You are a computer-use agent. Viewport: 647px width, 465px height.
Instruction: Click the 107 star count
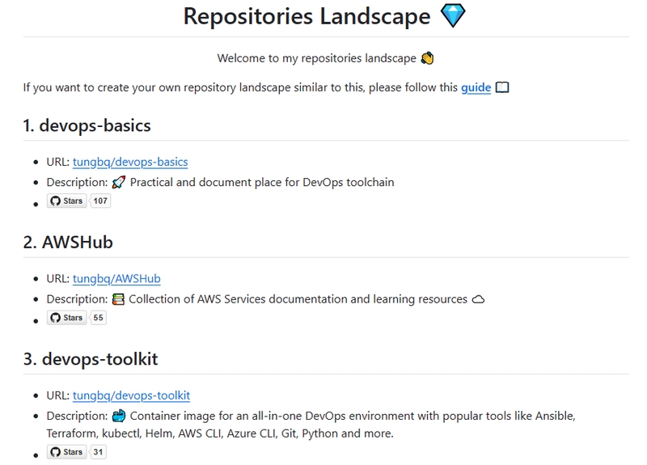pyautogui.click(x=100, y=201)
